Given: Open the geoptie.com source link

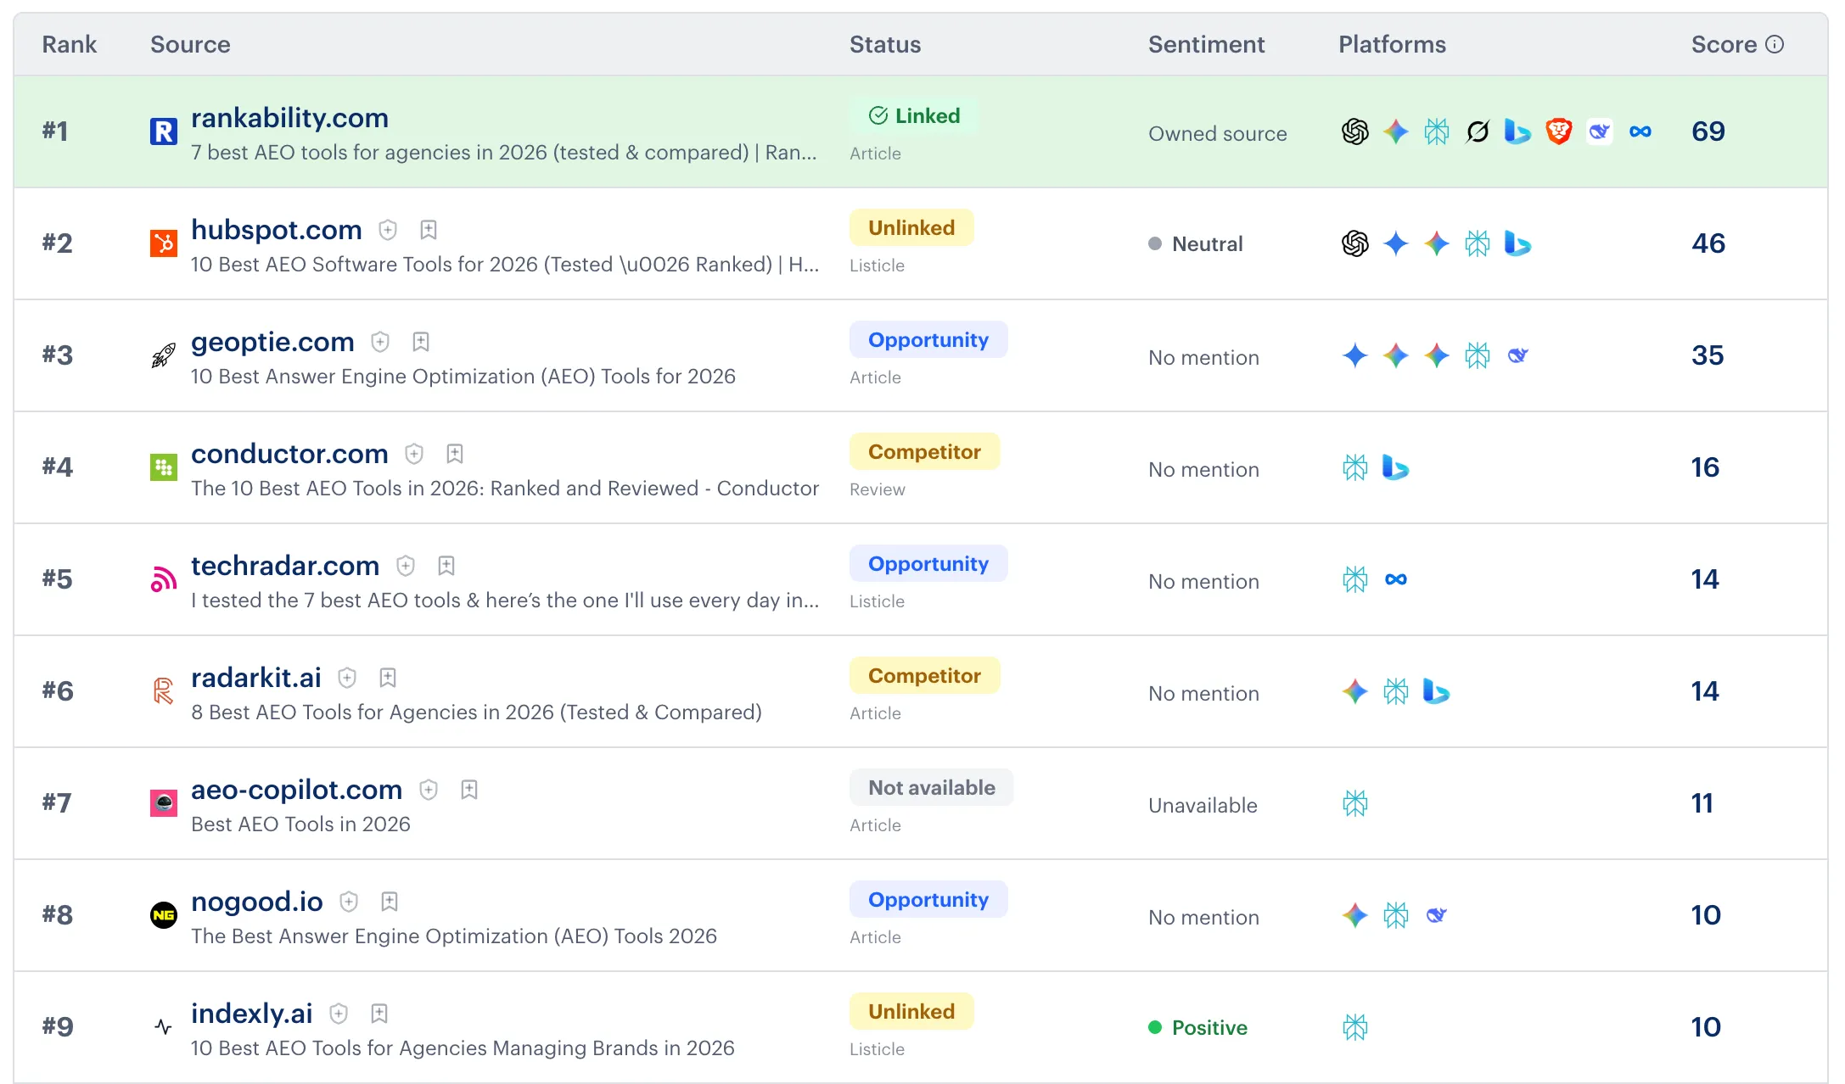Looking at the screenshot, I should pyautogui.click(x=272, y=342).
